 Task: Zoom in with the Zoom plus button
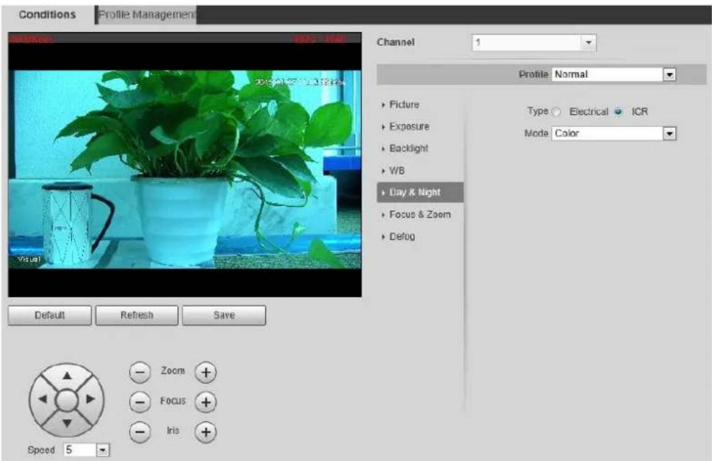pos(206,372)
